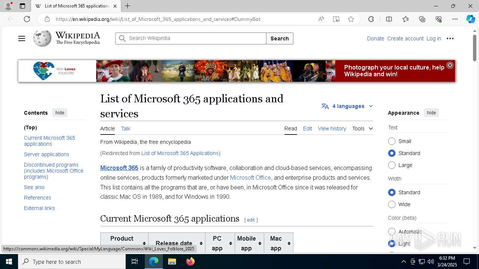Sort table by Release date column
The height and width of the screenshot is (269, 479).
pyautogui.click(x=177, y=243)
